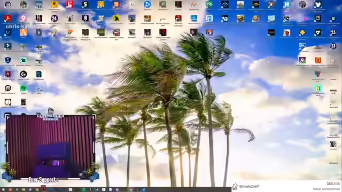Viewport: 342px width, 192px height.
Task: Click the 'MonatsZiel!!!' overlay text
Action: pos(250,186)
